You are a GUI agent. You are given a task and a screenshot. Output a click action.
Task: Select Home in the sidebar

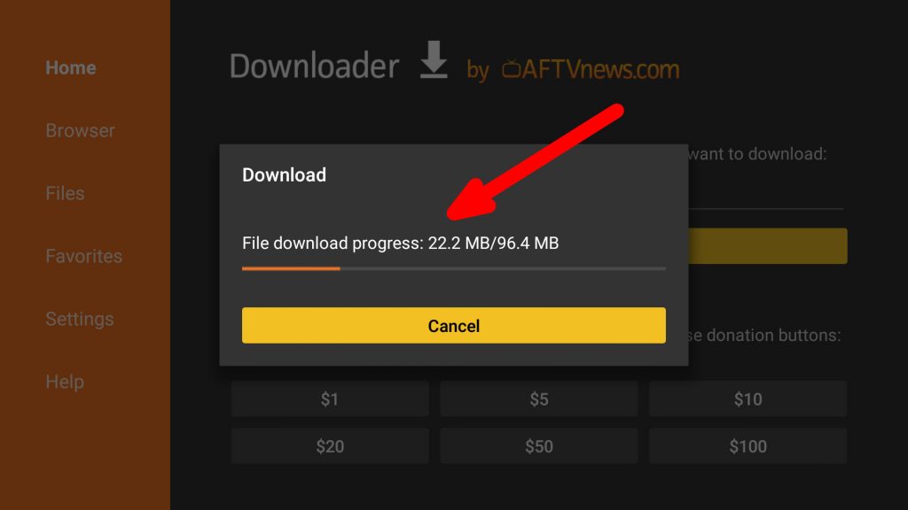[x=71, y=67]
